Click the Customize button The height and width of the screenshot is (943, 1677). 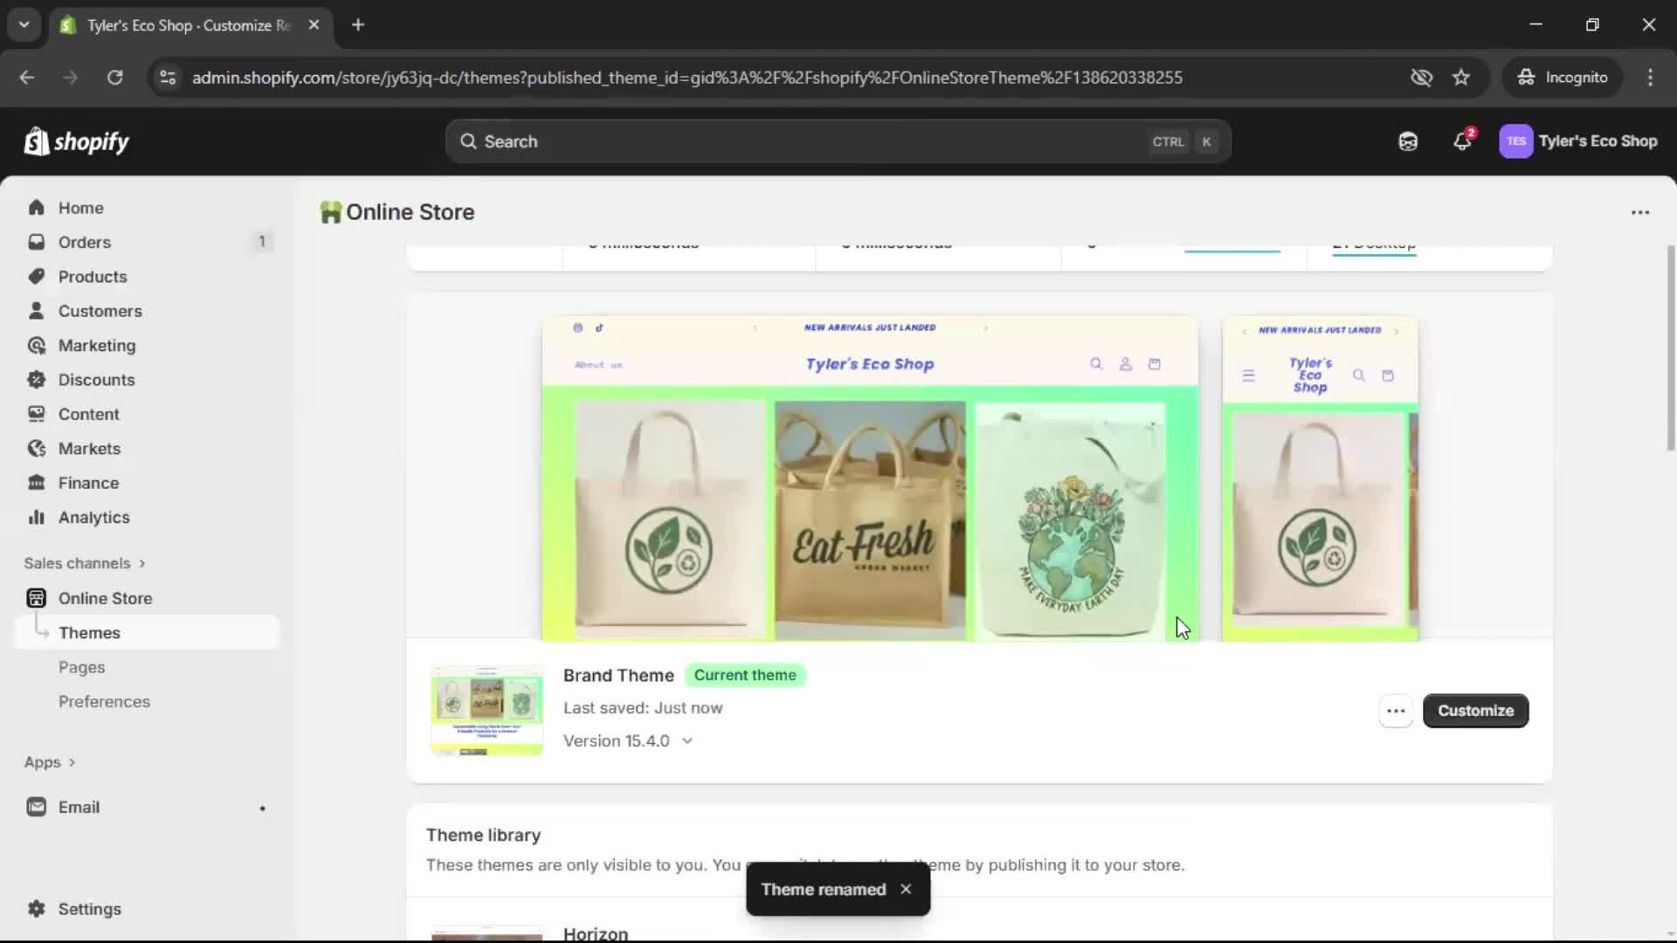[x=1475, y=711]
